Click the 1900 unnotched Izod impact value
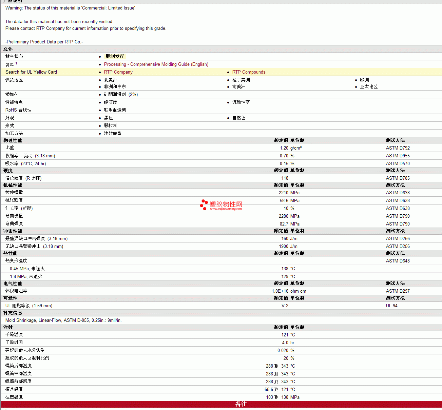The image size is (442, 410). click(284, 247)
